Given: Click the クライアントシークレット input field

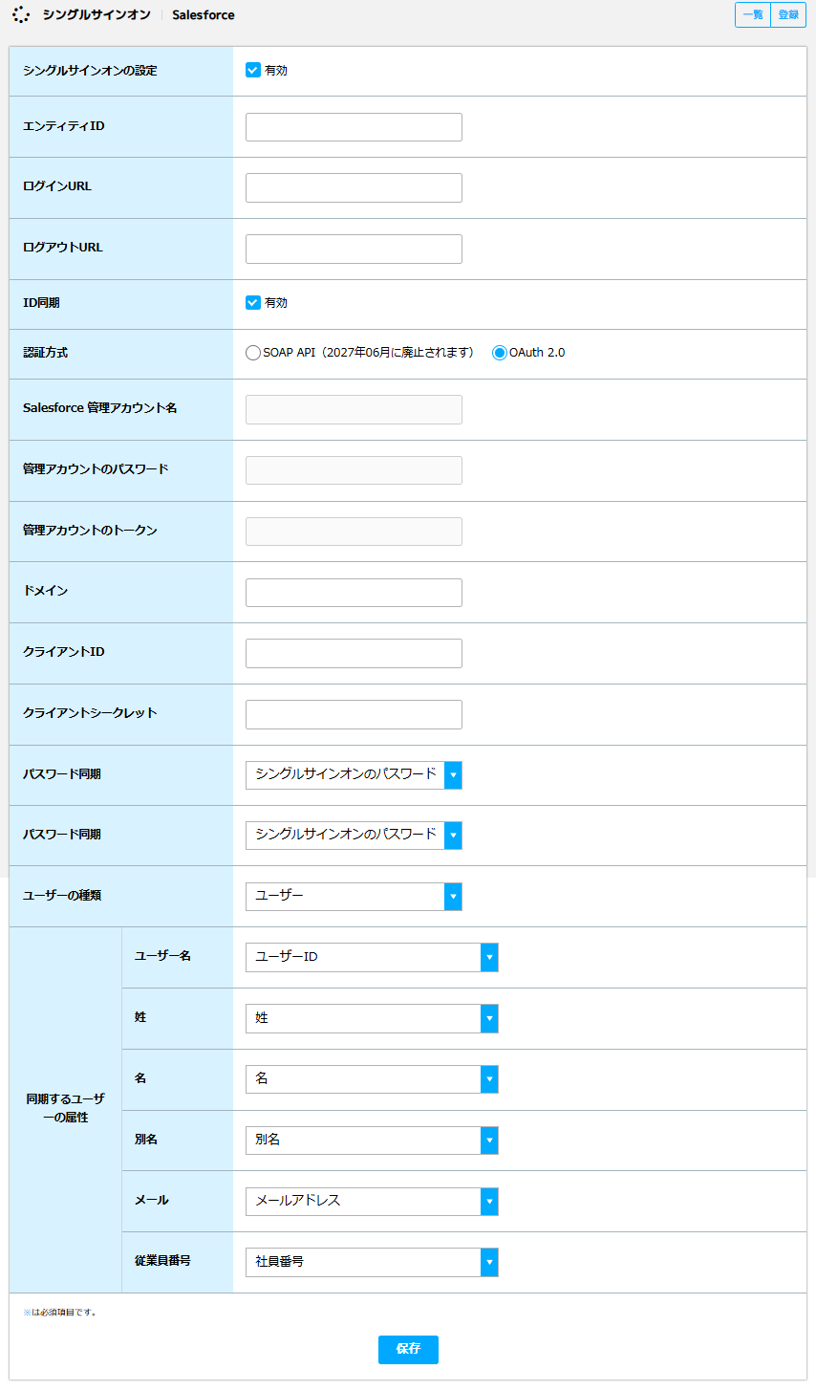Looking at the screenshot, I should coord(354,714).
